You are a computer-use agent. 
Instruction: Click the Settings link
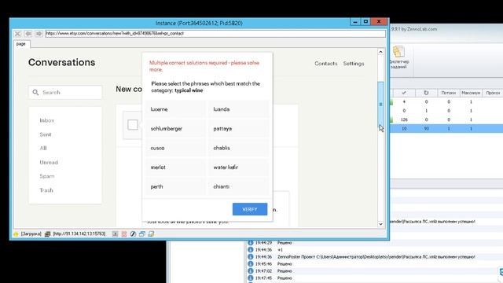354,64
